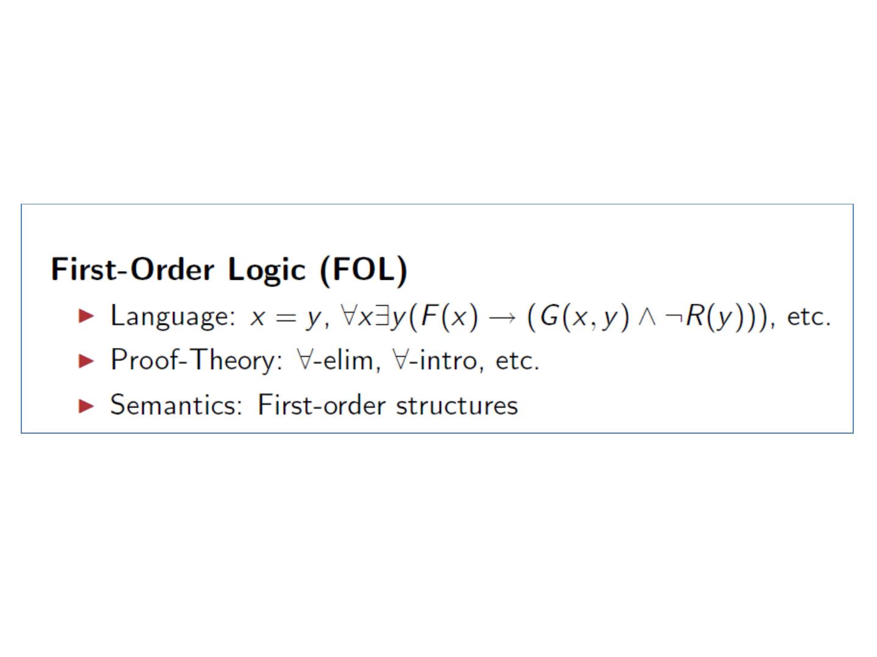The width and height of the screenshot is (877, 657).
Task: Click the "Language:" label
Action: [172, 317]
